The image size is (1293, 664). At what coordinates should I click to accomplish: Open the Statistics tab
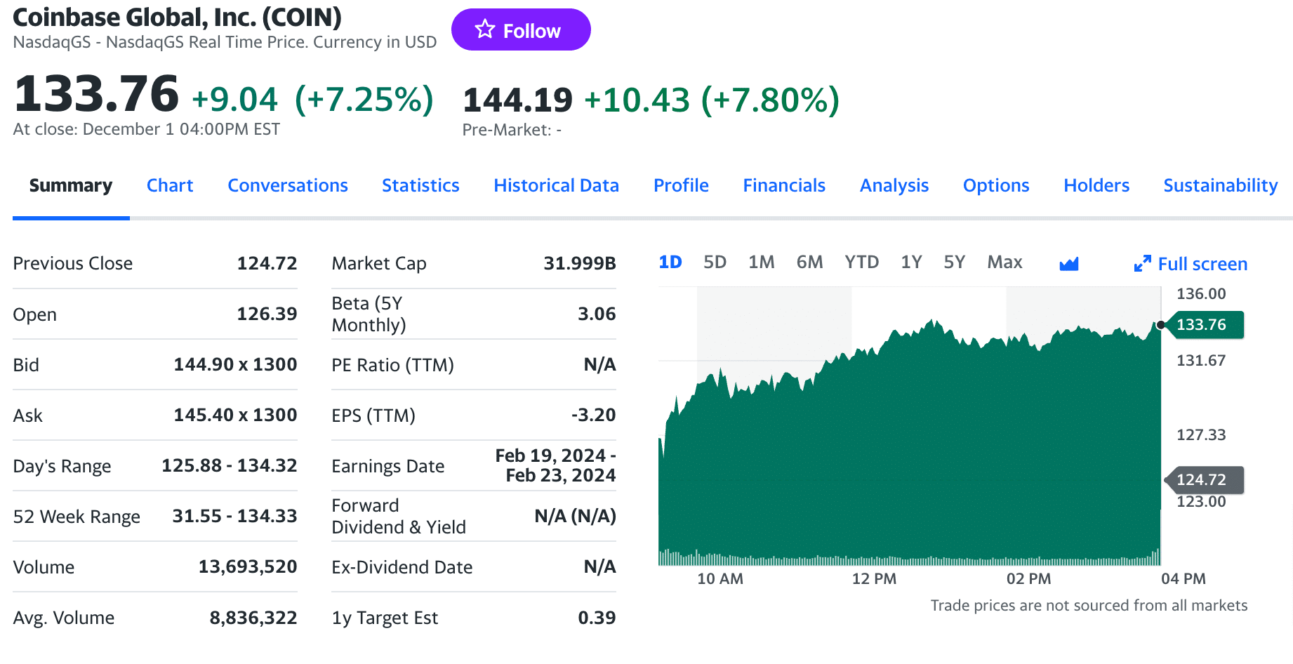[x=420, y=185]
